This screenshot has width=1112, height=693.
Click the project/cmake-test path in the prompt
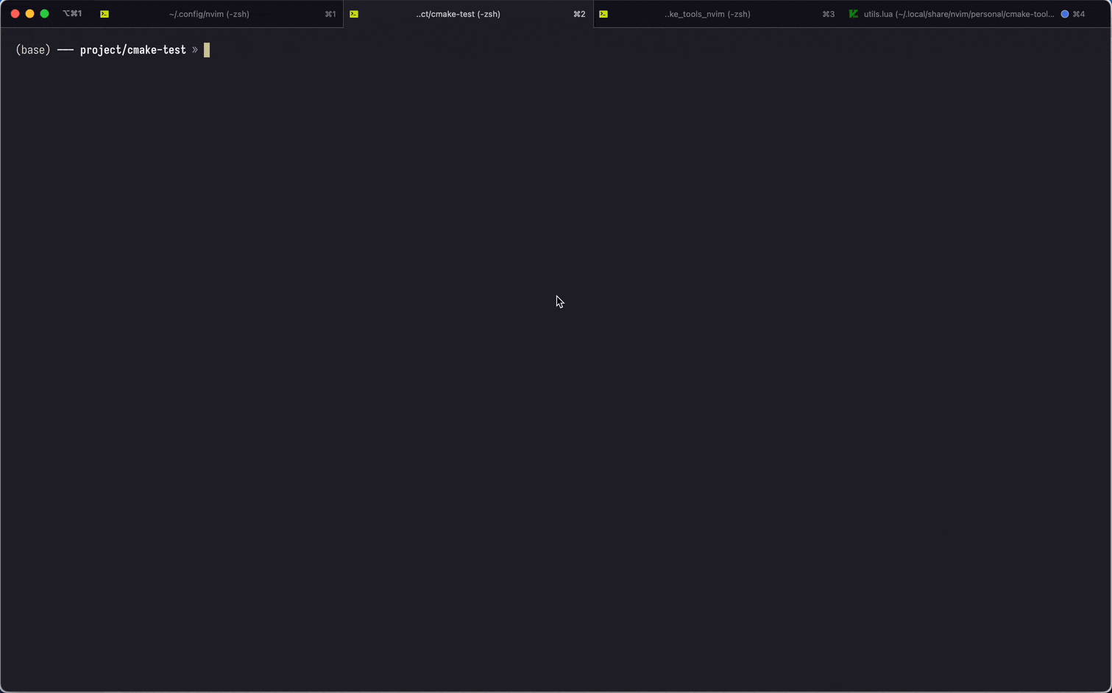(133, 49)
